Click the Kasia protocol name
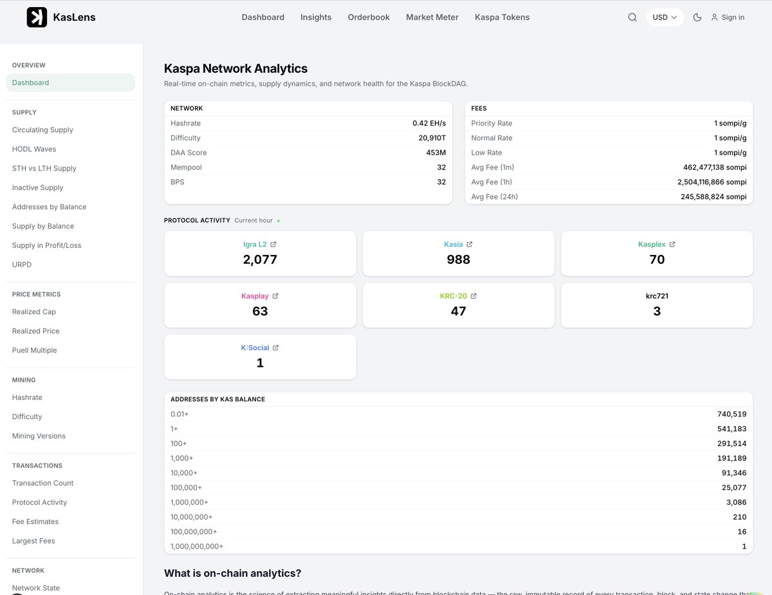The height and width of the screenshot is (595, 772). click(454, 245)
